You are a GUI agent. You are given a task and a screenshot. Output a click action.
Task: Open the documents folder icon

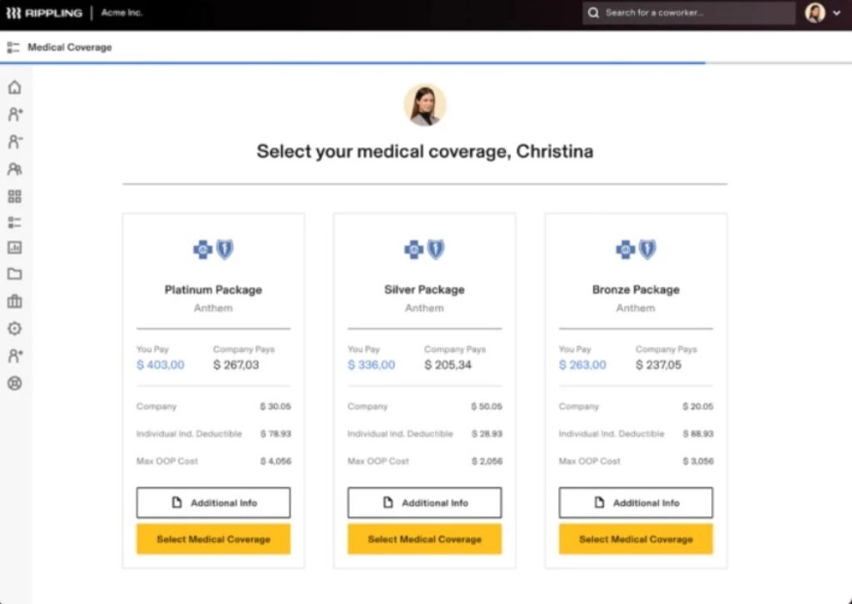[13, 274]
